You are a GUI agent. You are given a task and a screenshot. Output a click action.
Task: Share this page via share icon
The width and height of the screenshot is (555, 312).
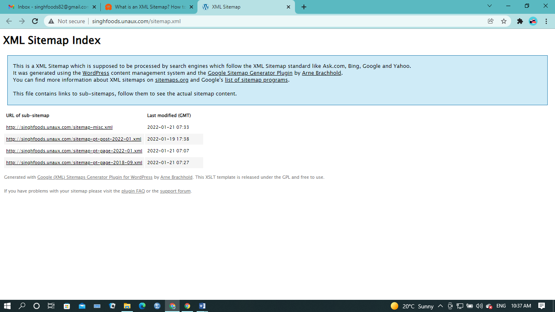tap(491, 21)
